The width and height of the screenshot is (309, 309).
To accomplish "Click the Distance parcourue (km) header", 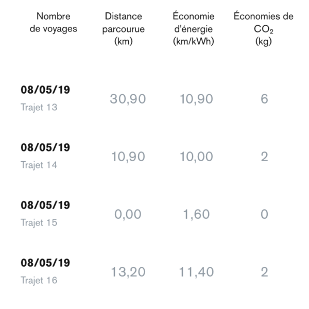I will click(x=124, y=29).
